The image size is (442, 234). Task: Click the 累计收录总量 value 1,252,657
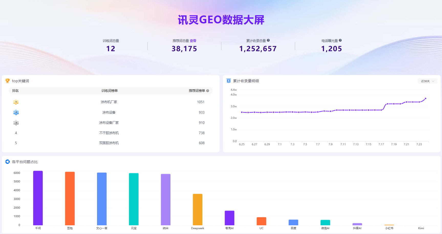pyautogui.click(x=258, y=49)
